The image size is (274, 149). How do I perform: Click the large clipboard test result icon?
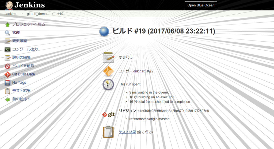click(x=108, y=132)
